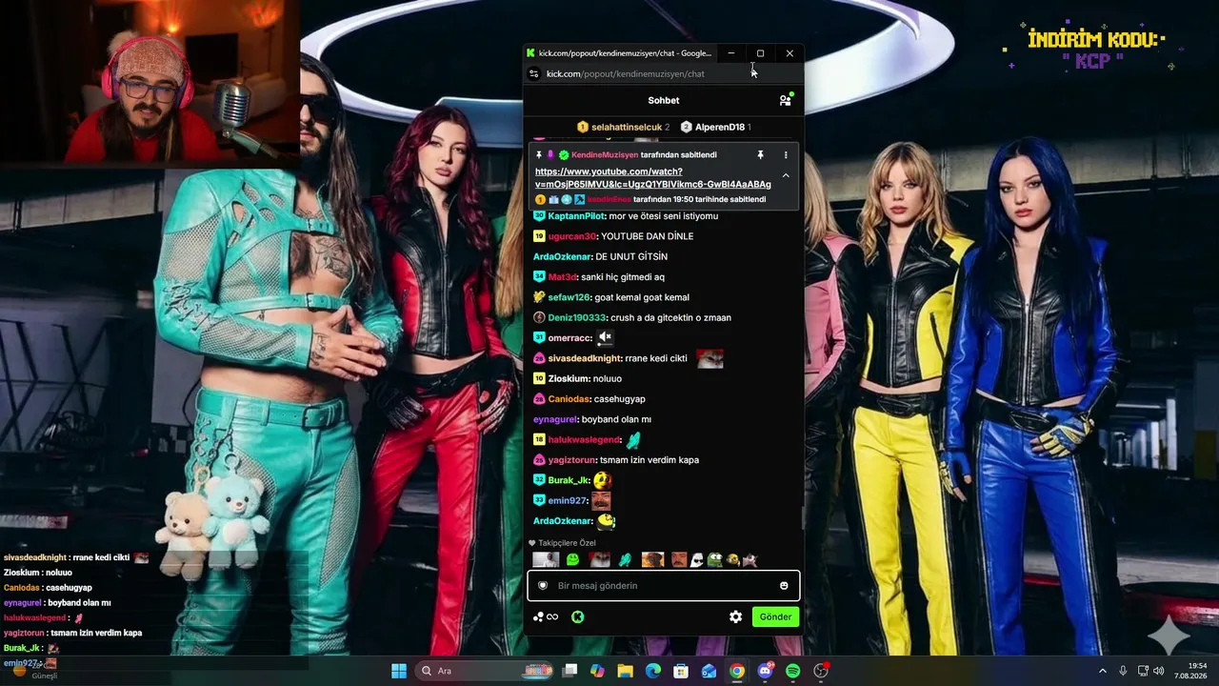Click the 'Takipçilere Özel' label
The image size is (1219, 686).
click(x=567, y=543)
